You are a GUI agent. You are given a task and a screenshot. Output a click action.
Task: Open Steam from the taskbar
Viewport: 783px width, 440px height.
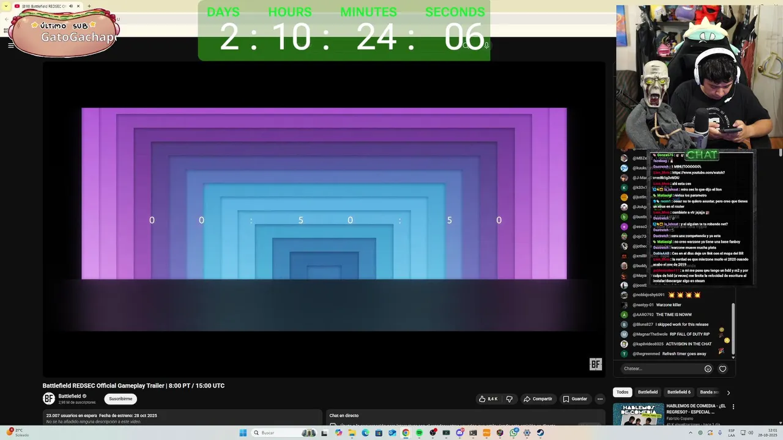tap(540, 433)
